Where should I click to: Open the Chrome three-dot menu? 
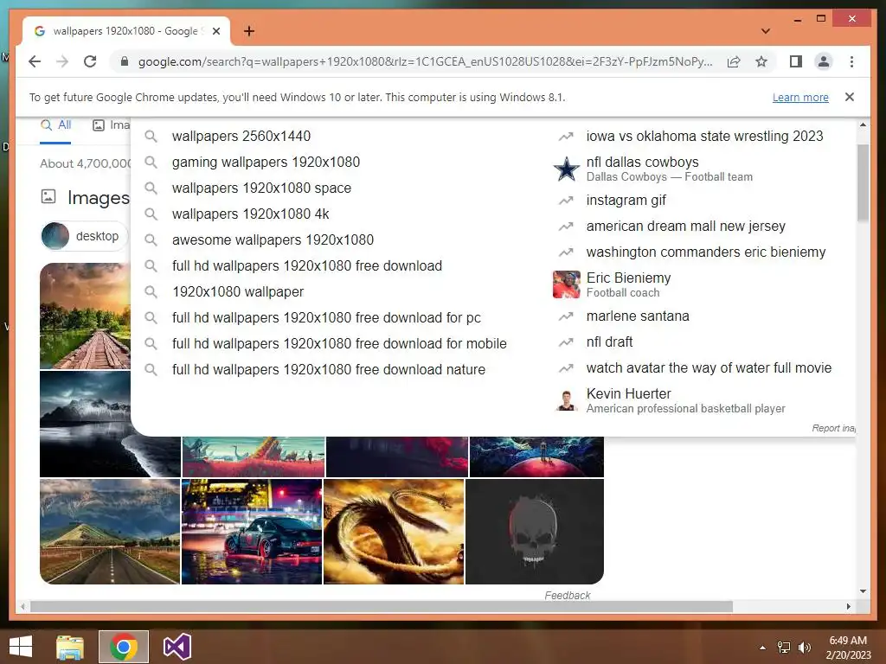click(851, 61)
